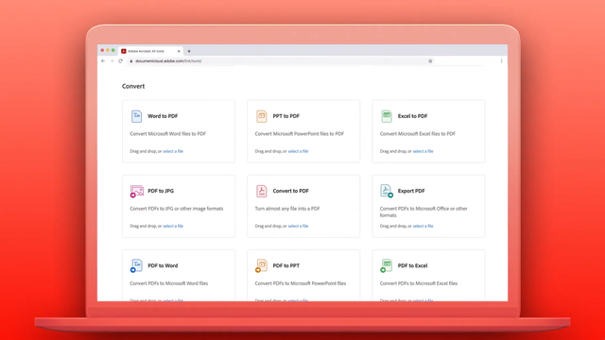Open a new tab with the plus button
The image size is (605, 340).
click(189, 51)
